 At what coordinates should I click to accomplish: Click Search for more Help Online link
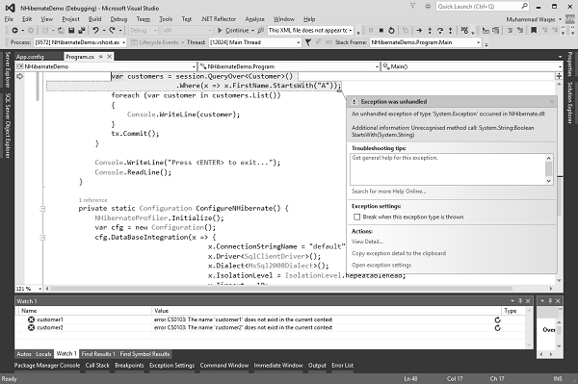click(388, 192)
